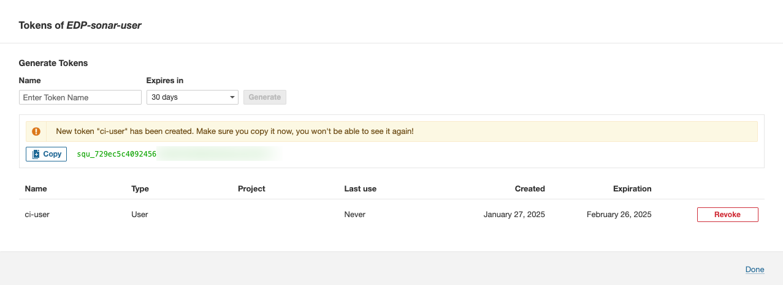783x285 pixels.
Task: Click the Enter Token Name field
Action: (80, 97)
